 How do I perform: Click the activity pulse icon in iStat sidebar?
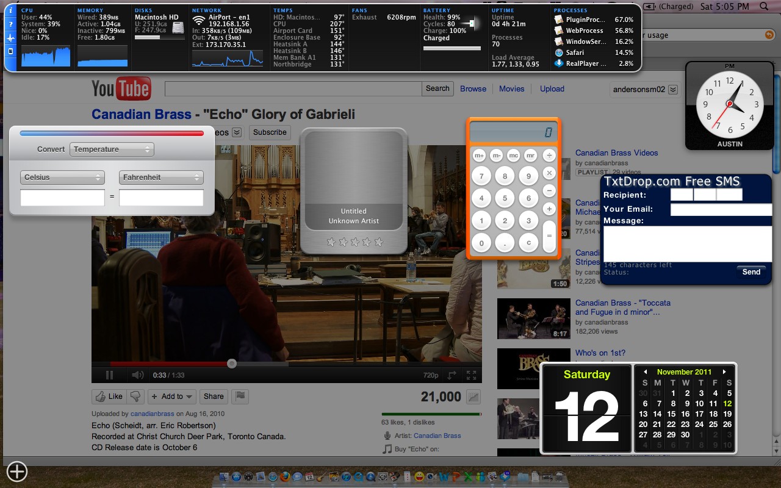pos(10,38)
